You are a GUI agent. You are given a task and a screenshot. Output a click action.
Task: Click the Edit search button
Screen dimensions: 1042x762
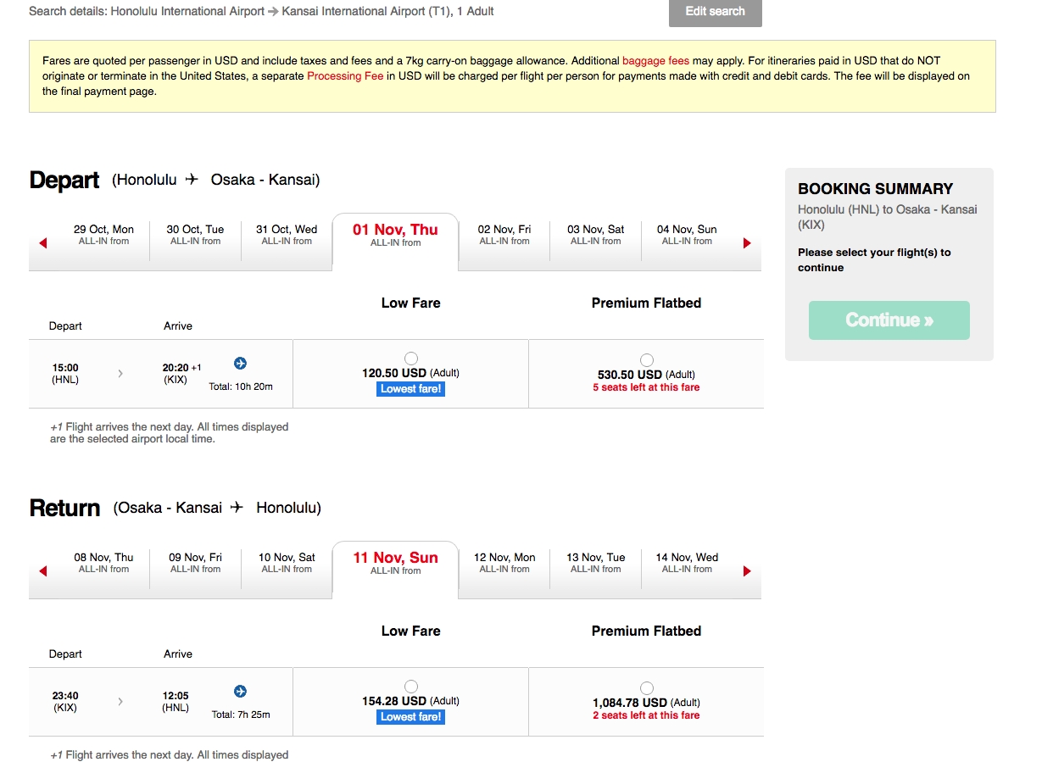(715, 13)
